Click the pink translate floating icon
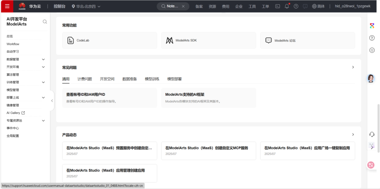The image size is (380, 189). point(371,165)
